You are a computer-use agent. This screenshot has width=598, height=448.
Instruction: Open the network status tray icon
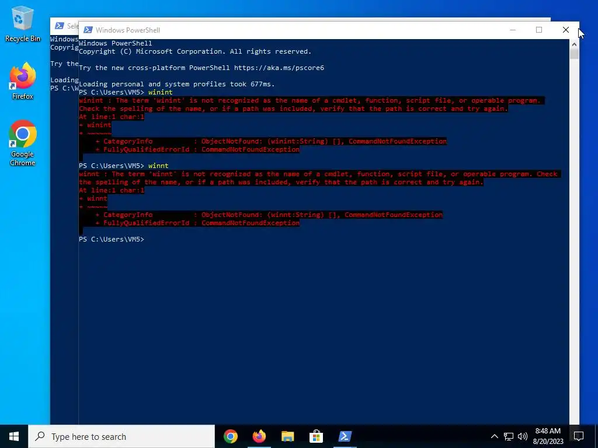click(509, 436)
